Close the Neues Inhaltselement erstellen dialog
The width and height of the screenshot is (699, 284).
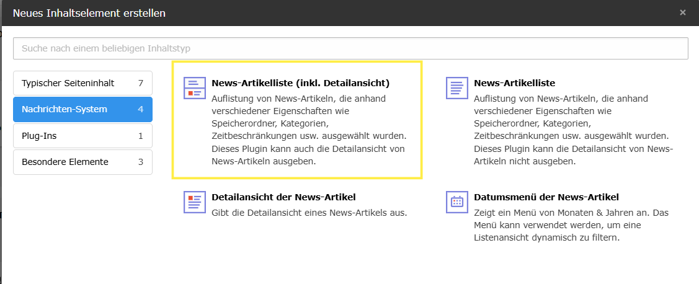coord(682,12)
